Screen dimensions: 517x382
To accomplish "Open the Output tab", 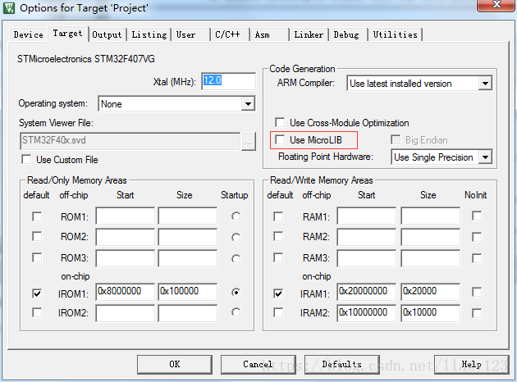I will point(107,34).
